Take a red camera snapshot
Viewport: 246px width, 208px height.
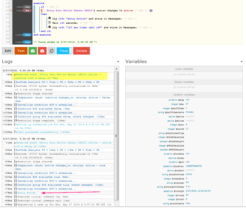42,51
